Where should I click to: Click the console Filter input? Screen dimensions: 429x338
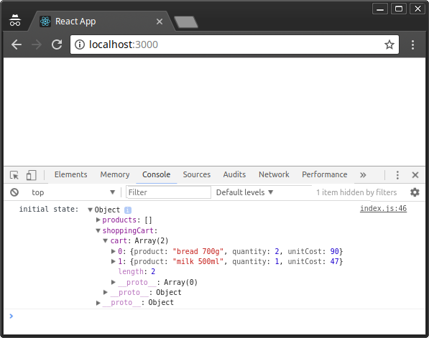(168, 192)
